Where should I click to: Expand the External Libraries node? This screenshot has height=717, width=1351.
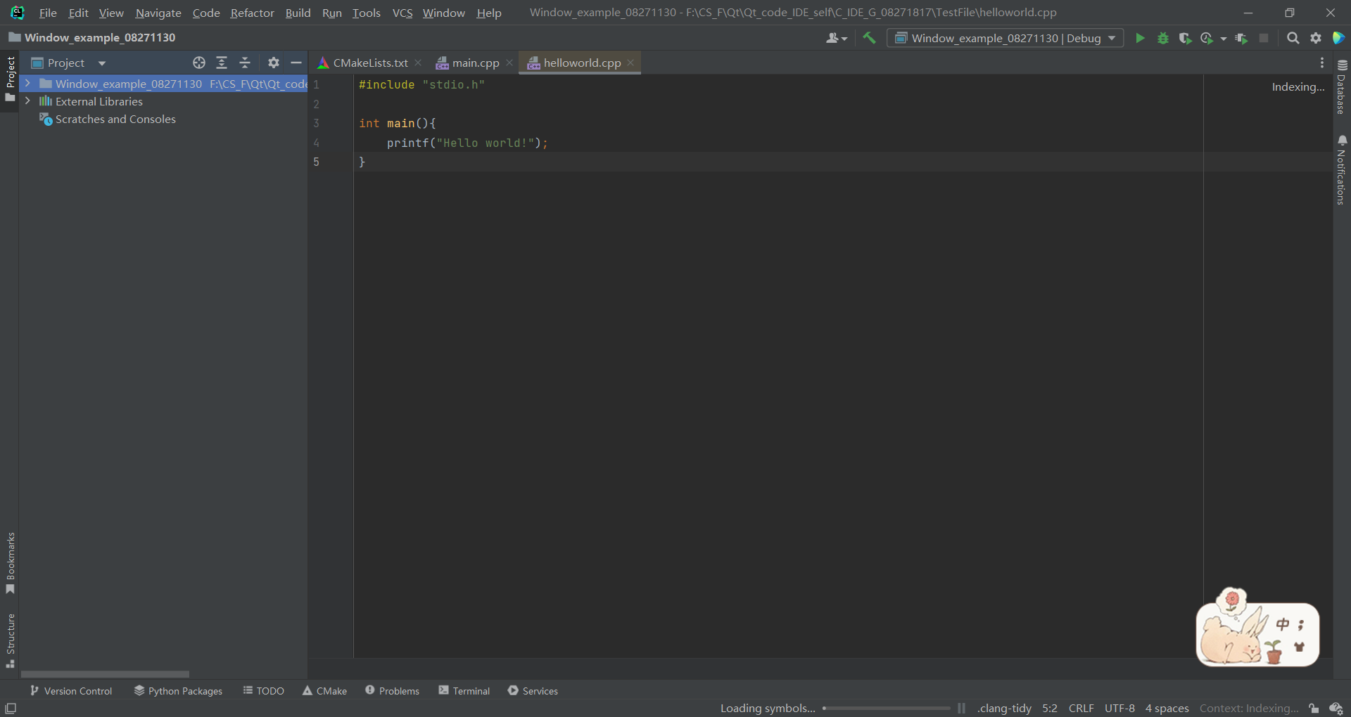coord(27,101)
